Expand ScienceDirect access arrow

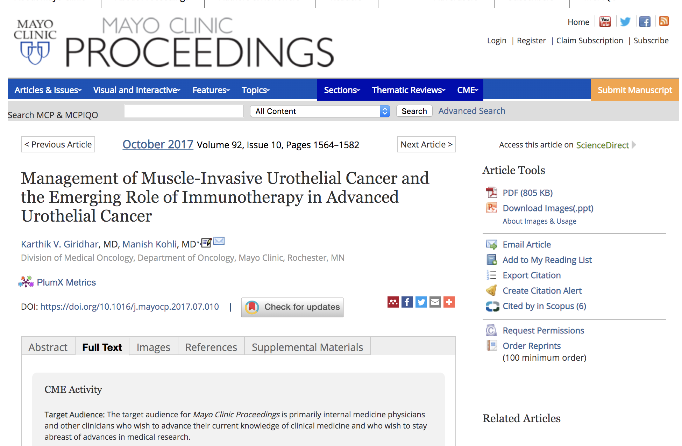tap(634, 145)
